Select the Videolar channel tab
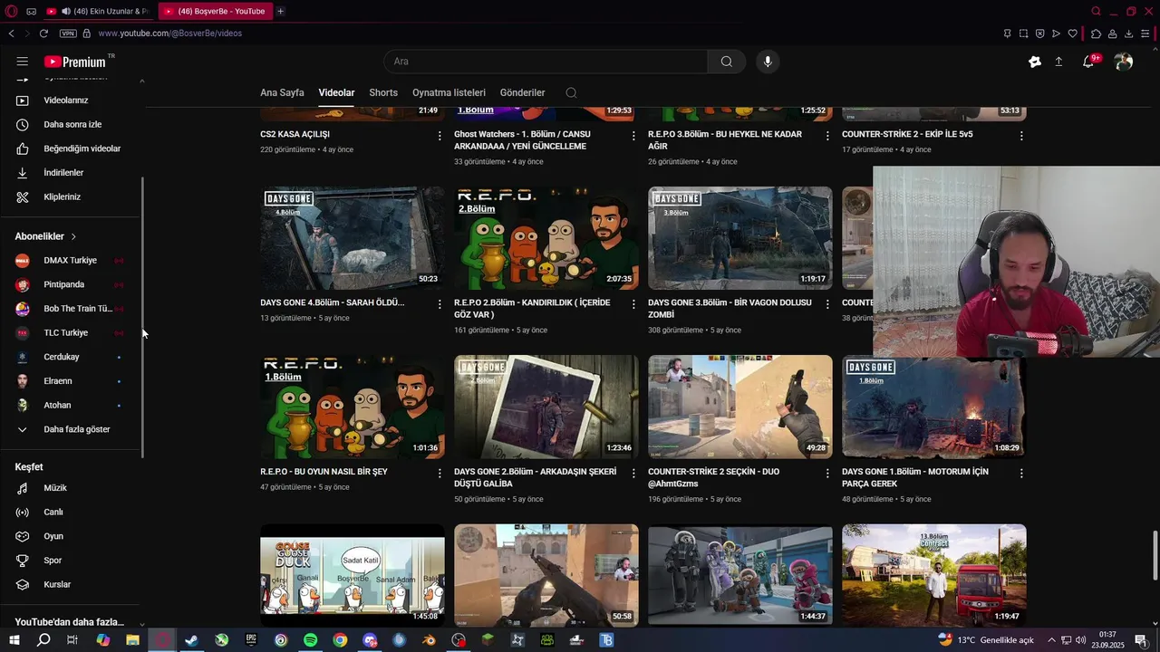 [x=336, y=92]
